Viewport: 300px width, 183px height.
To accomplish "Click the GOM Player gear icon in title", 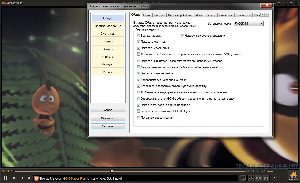I will (21, 3).
